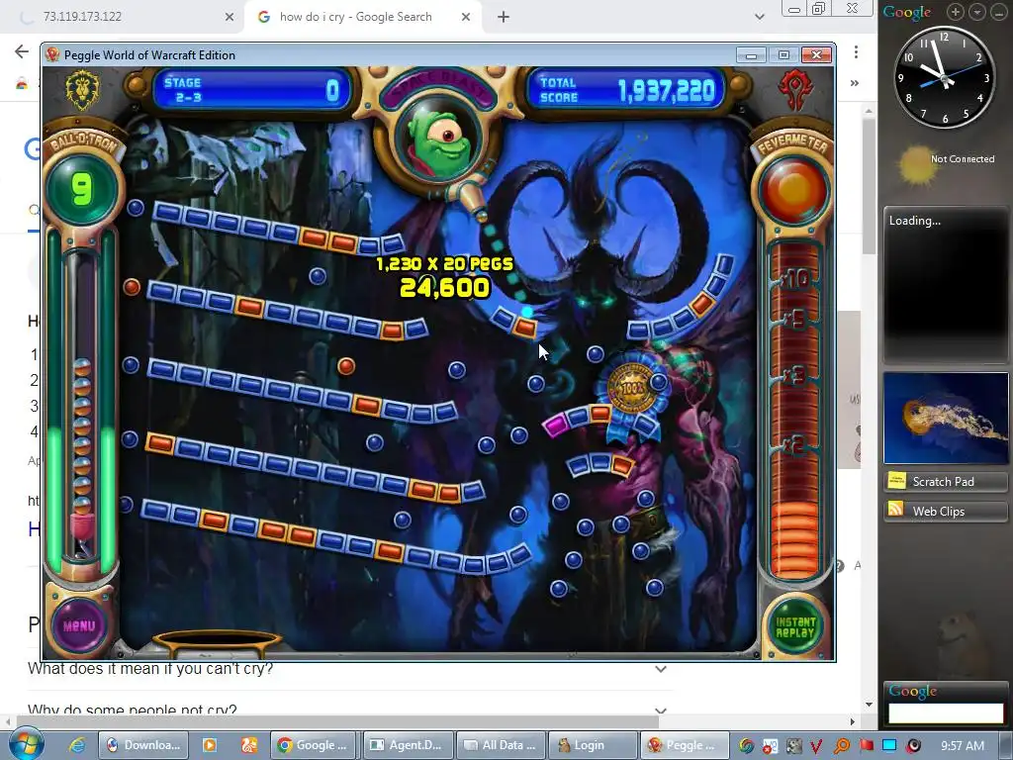Open a new Chrome tab
This screenshot has height=760, width=1013.
[x=504, y=17]
